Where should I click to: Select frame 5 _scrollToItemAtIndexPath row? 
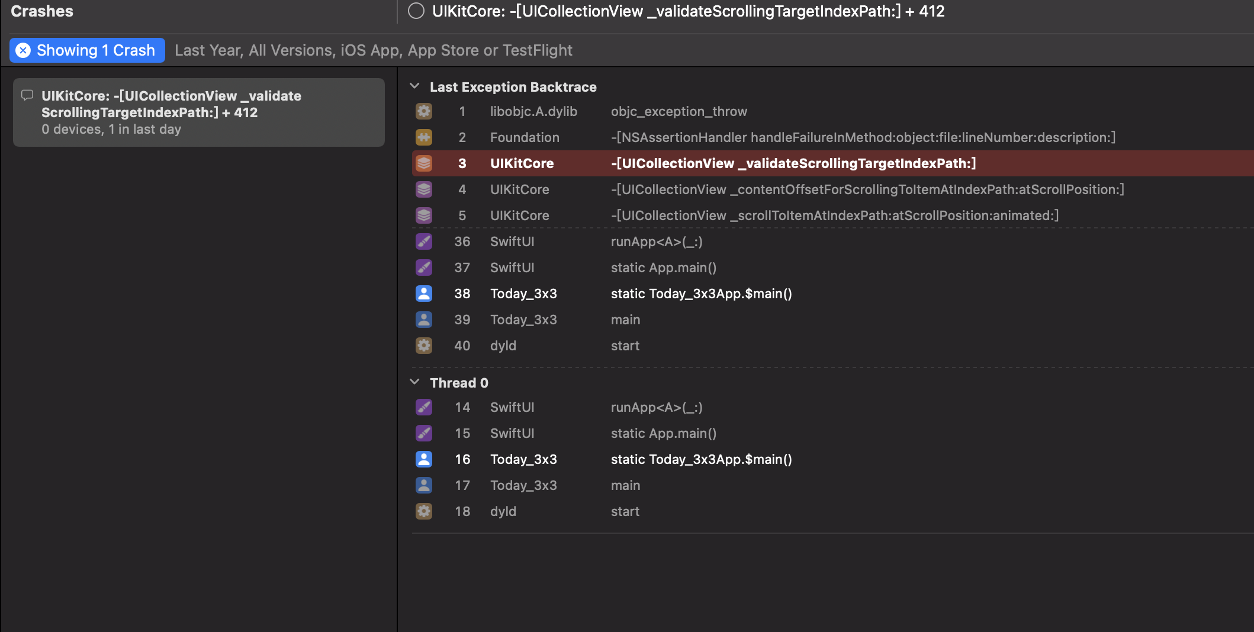pyautogui.click(x=834, y=215)
